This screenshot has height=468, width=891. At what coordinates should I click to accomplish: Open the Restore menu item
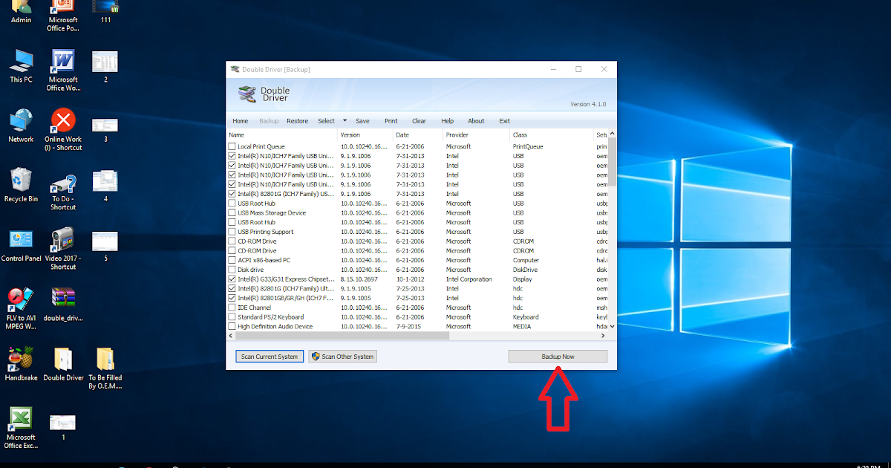pos(297,121)
